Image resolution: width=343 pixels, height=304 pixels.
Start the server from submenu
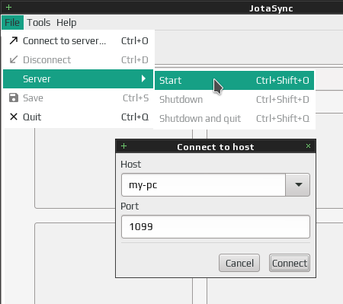tap(234, 81)
